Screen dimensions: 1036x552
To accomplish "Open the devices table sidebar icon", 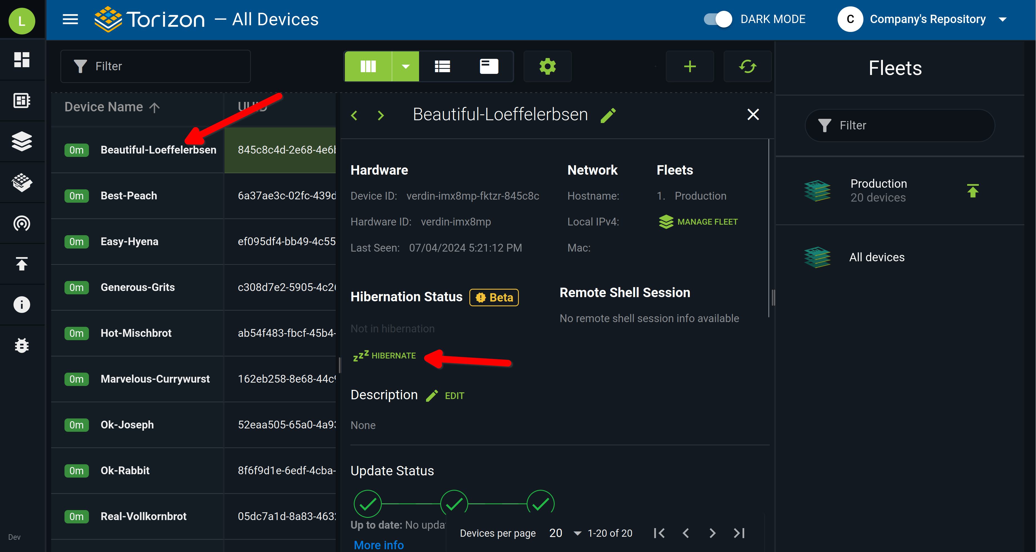I will (x=22, y=101).
